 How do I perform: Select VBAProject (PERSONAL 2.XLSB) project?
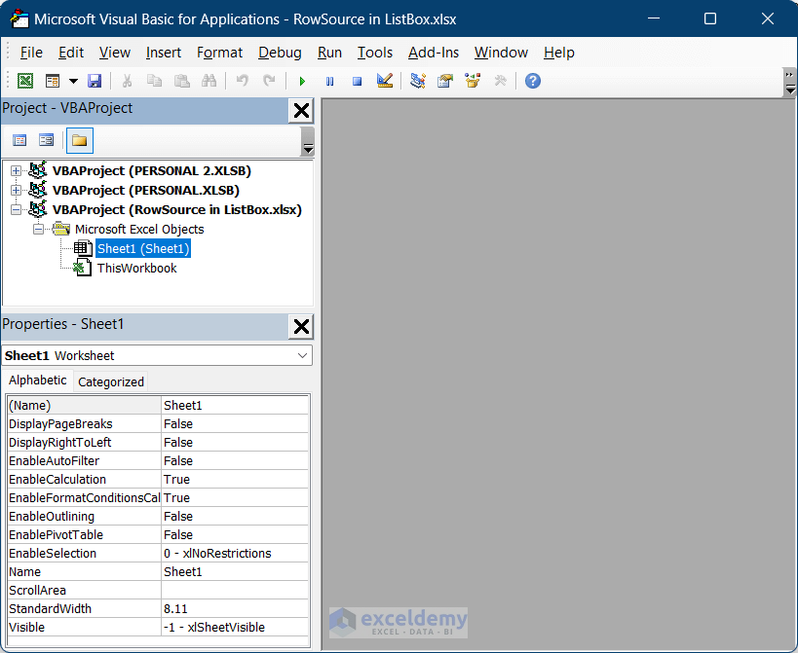point(152,170)
